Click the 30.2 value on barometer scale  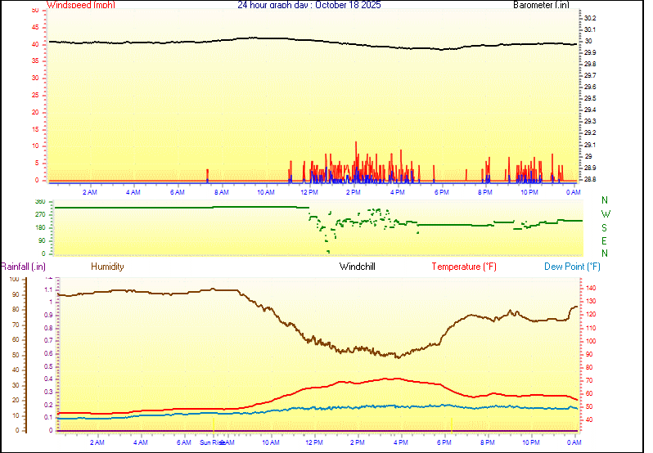pos(590,18)
